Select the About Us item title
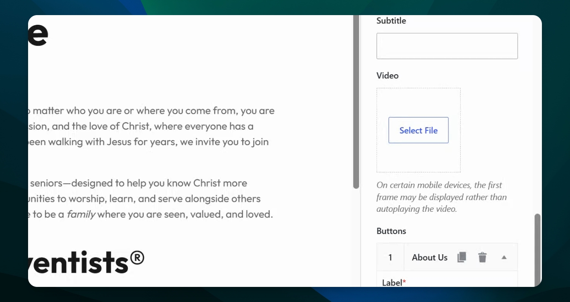 430,258
